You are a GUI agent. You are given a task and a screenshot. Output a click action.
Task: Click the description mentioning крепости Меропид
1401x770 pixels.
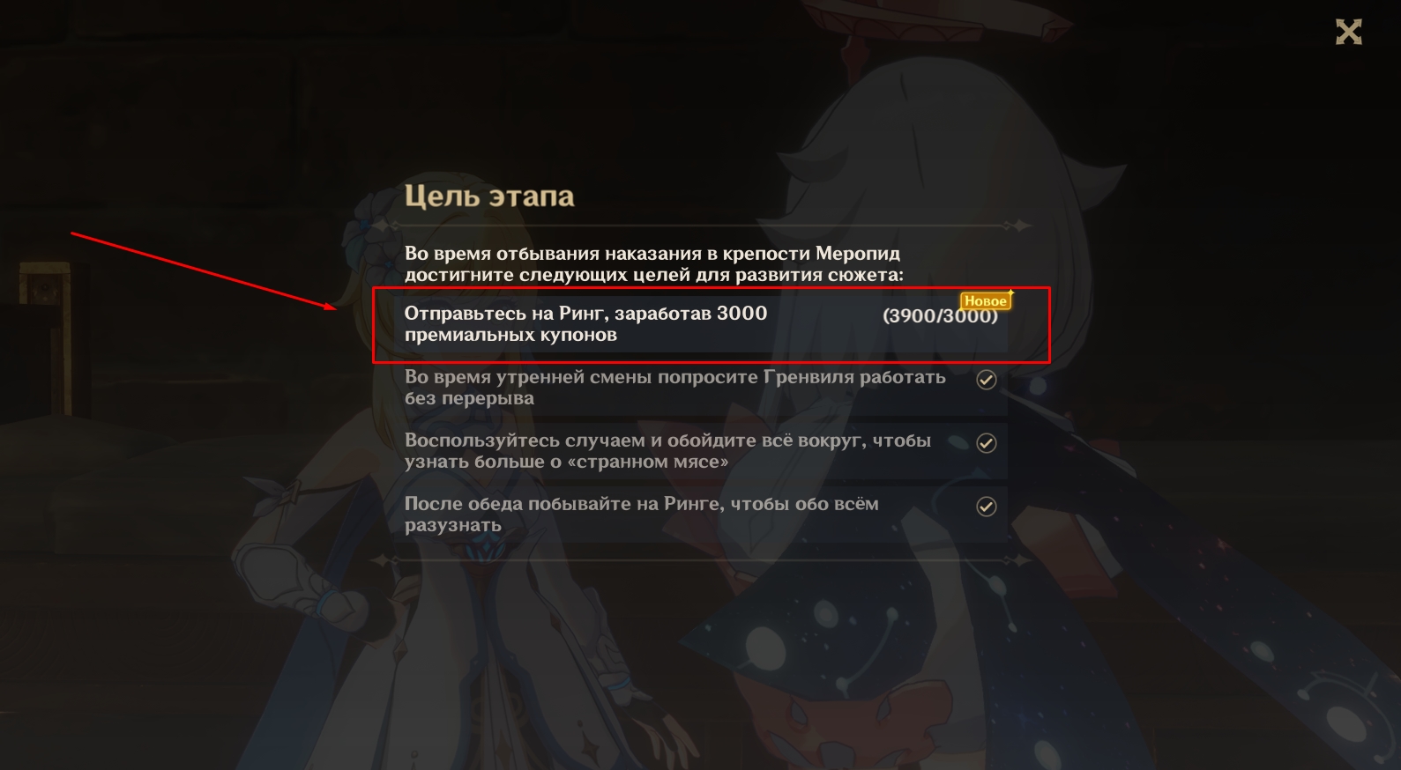pyautogui.click(x=653, y=264)
